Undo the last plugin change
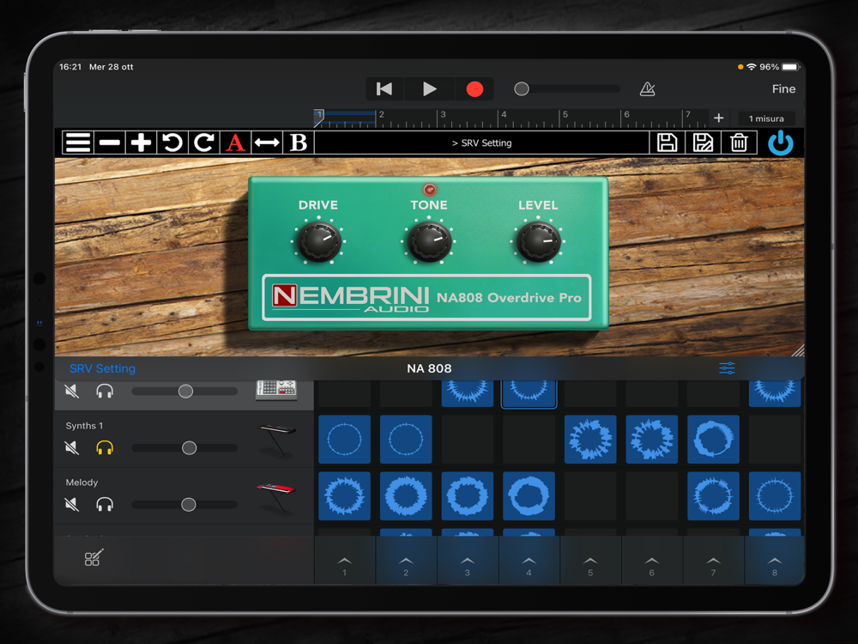 172,143
